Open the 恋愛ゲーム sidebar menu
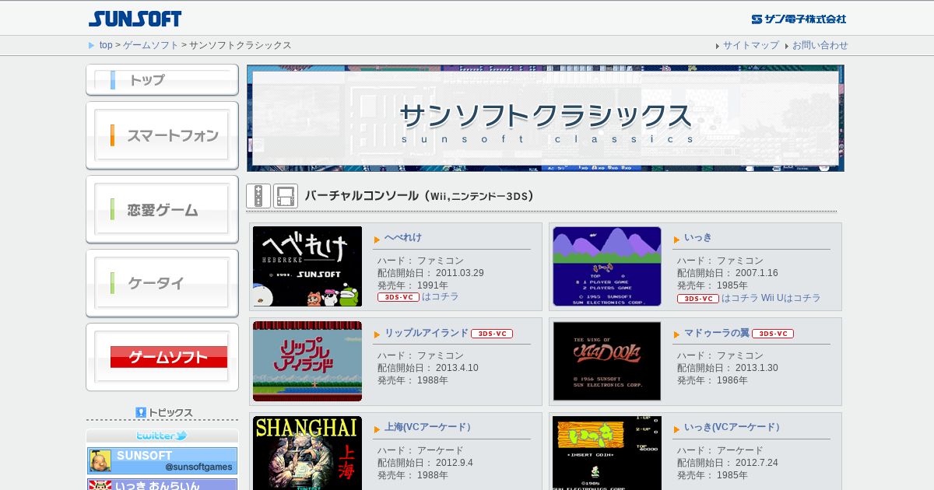 tap(162, 209)
